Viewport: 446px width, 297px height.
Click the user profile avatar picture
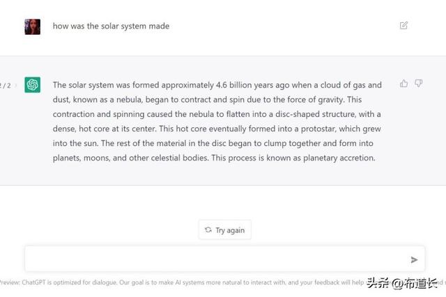tap(32, 26)
